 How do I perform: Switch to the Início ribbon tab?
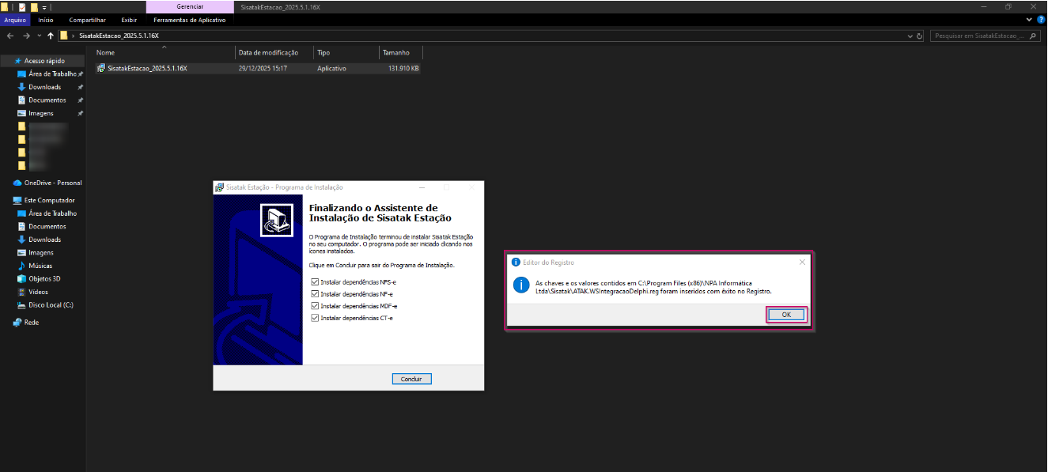click(x=46, y=20)
